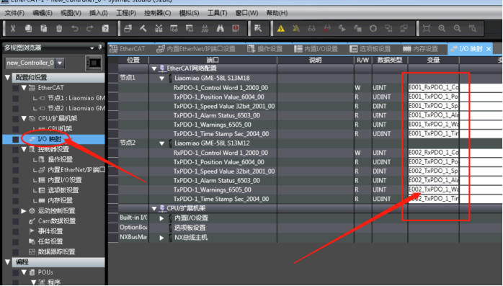
Task: Collapse the Liaomiao GME-58L S13M18 node
Action: click(162, 79)
